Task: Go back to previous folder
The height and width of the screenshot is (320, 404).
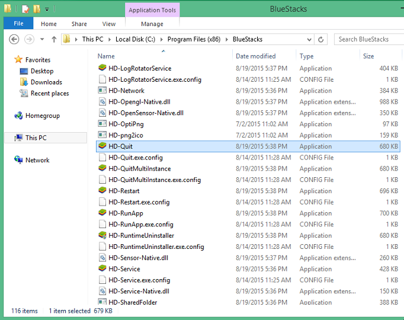Action: (14, 40)
